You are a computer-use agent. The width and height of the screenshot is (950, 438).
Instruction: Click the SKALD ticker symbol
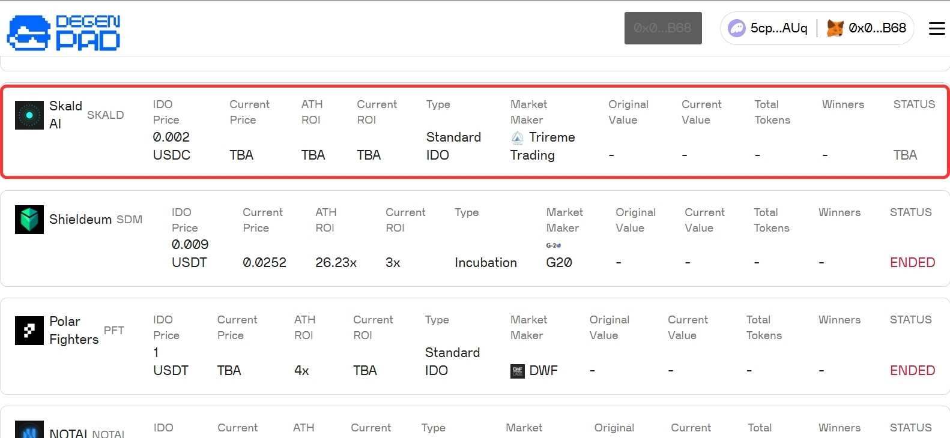pyautogui.click(x=106, y=115)
